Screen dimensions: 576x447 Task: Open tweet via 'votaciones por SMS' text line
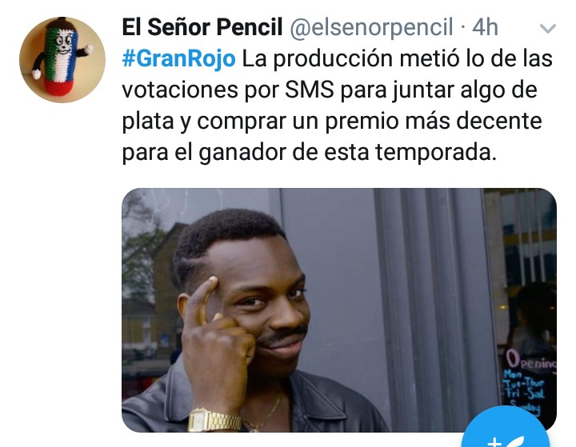click(x=228, y=90)
